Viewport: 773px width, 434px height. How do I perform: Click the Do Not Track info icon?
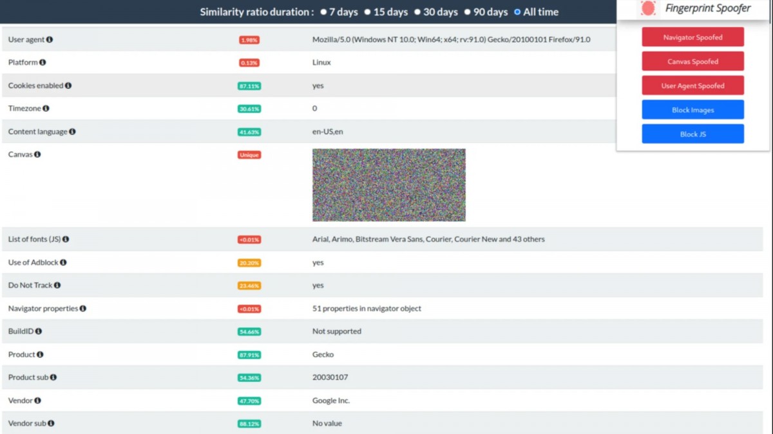coord(57,285)
